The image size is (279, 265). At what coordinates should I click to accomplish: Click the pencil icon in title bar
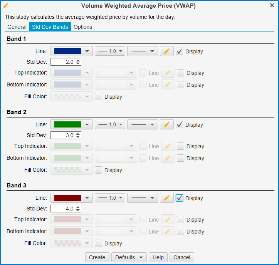click(x=5, y=5)
